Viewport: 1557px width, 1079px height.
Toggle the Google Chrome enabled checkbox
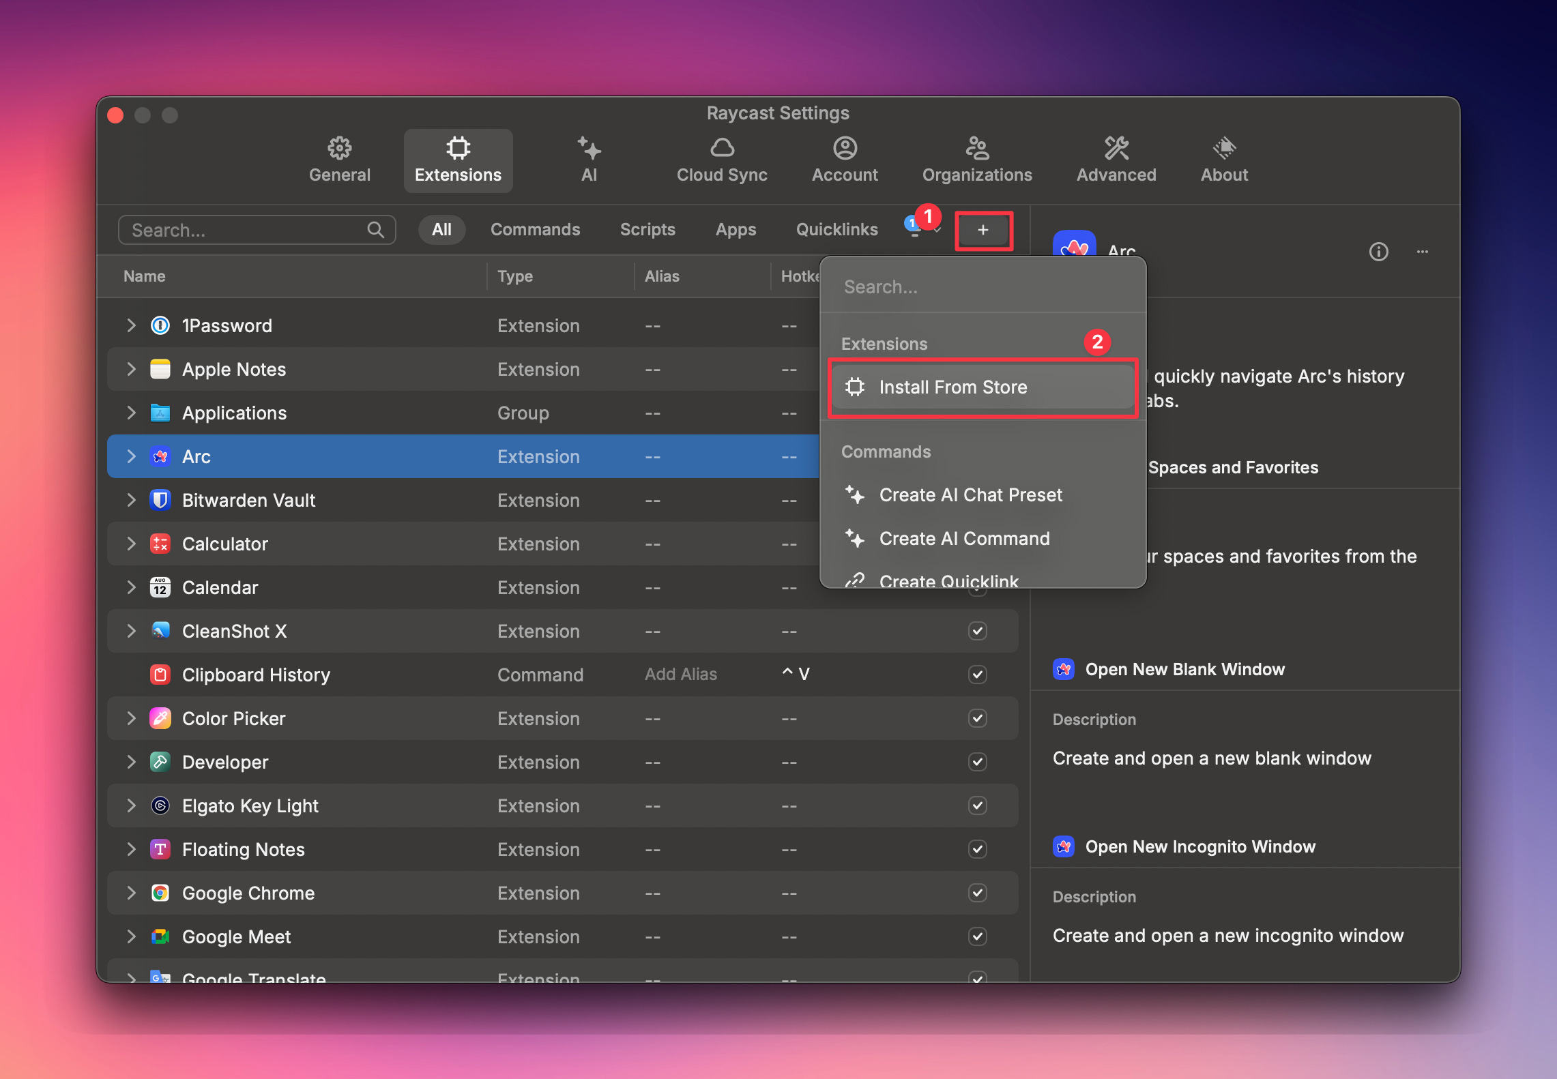tap(977, 893)
